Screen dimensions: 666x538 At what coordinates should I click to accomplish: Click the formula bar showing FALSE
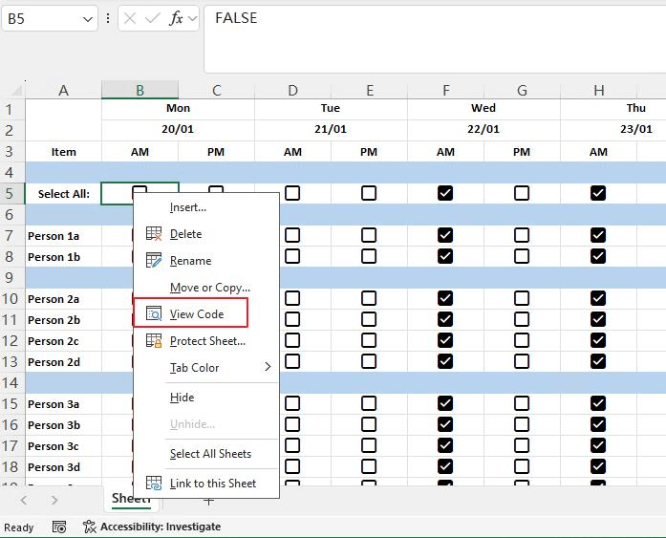[x=435, y=39]
